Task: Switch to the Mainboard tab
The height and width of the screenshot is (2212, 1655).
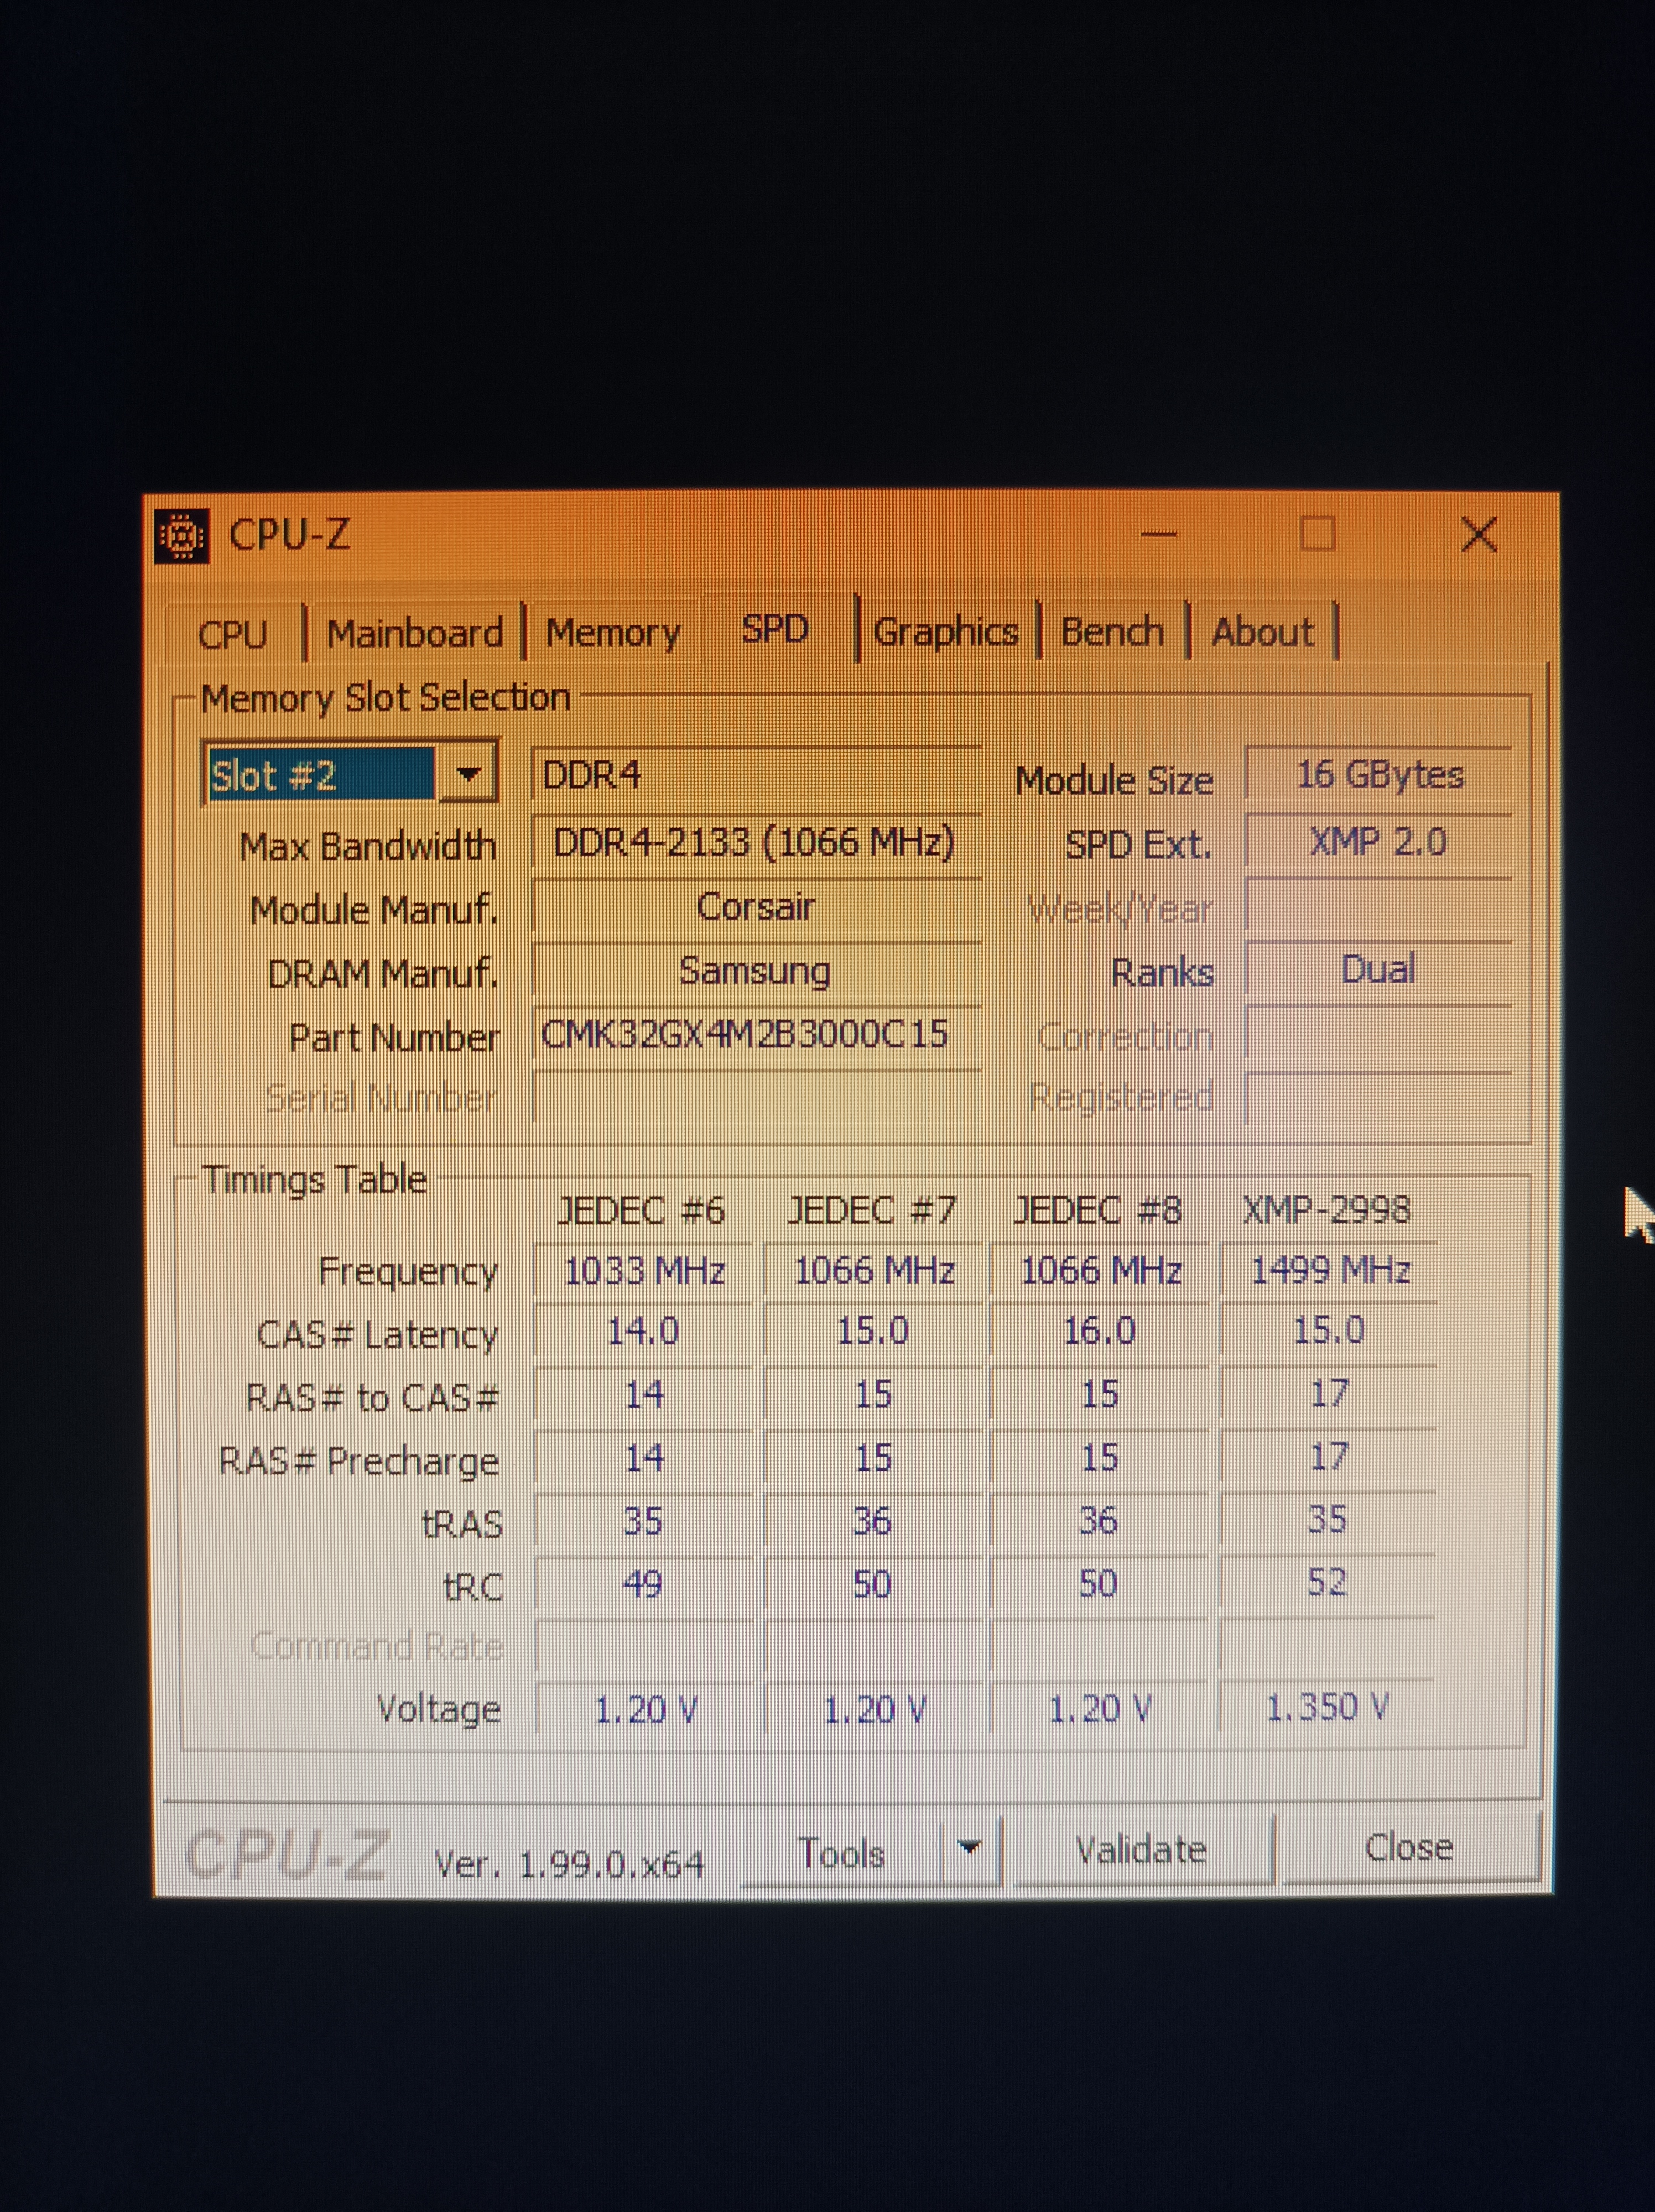Action: coord(414,633)
